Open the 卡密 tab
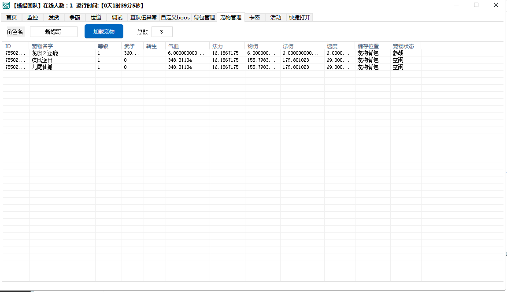The height and width of the screenshot is (292, 507). pyautogui.click(x=255, y=18)
